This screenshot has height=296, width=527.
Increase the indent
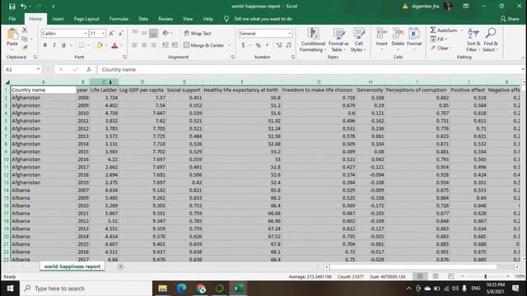tap(175, 45)
